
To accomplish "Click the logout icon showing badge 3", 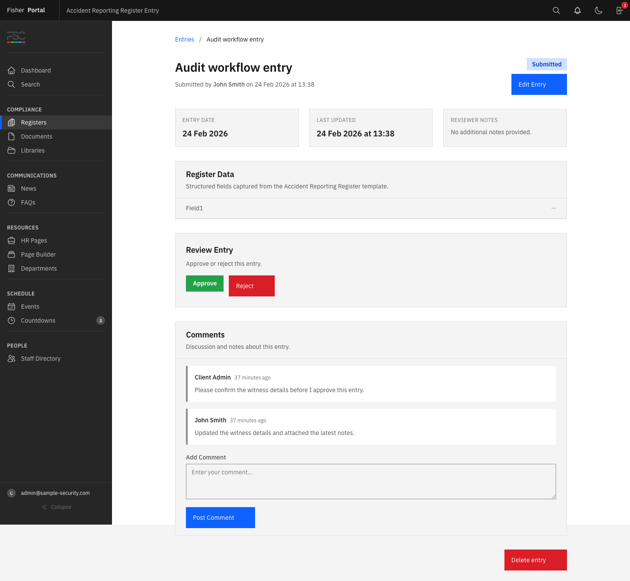I will (x=619, y=10).
